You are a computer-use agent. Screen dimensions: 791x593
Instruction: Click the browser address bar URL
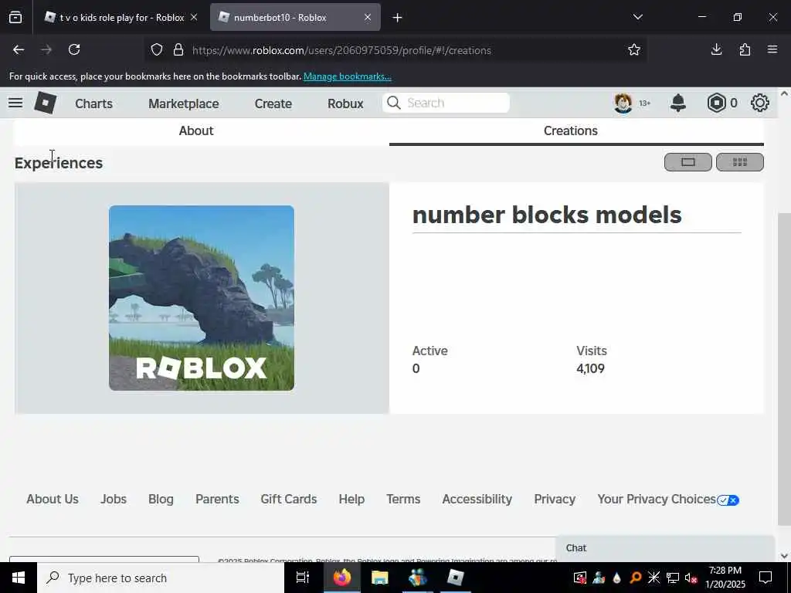[x=341, y=50]
